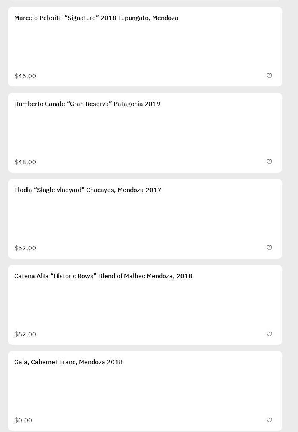The width and height of the screenshot is (298, 432).
Task: Select Elodia Single vineyard Chacayes, Mendoza 2017
Action: tap(88, 190)
